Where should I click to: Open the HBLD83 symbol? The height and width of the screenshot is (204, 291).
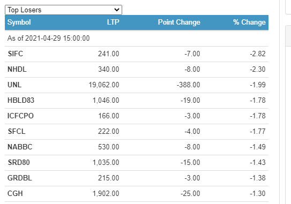point(21,100)
